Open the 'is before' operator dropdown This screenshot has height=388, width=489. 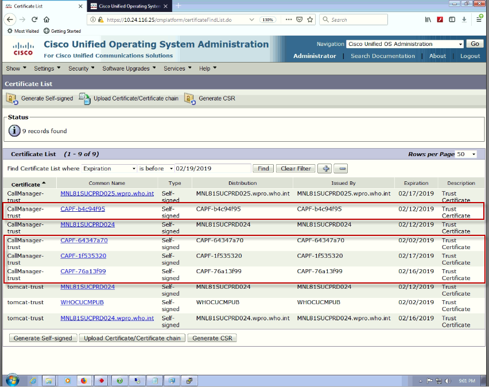click(156, 169)
